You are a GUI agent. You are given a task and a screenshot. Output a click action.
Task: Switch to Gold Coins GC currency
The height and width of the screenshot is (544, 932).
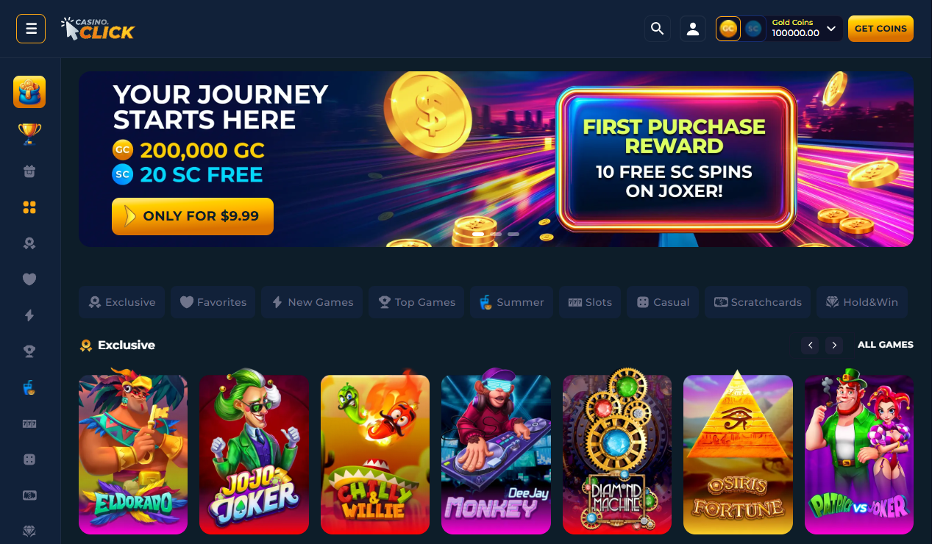pyautogui.click(x=728, y=29)
